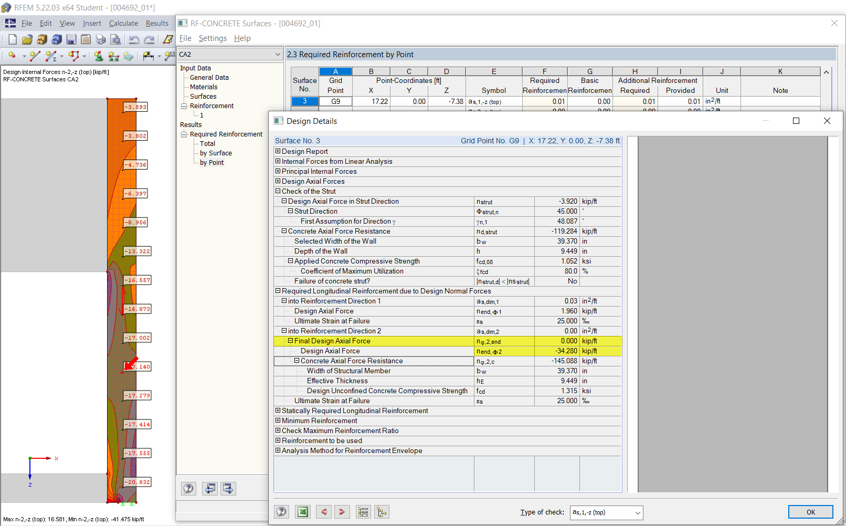Jump to the previous grid point
The width and height of the screenshot is (846, 526).
click(324, 511)
